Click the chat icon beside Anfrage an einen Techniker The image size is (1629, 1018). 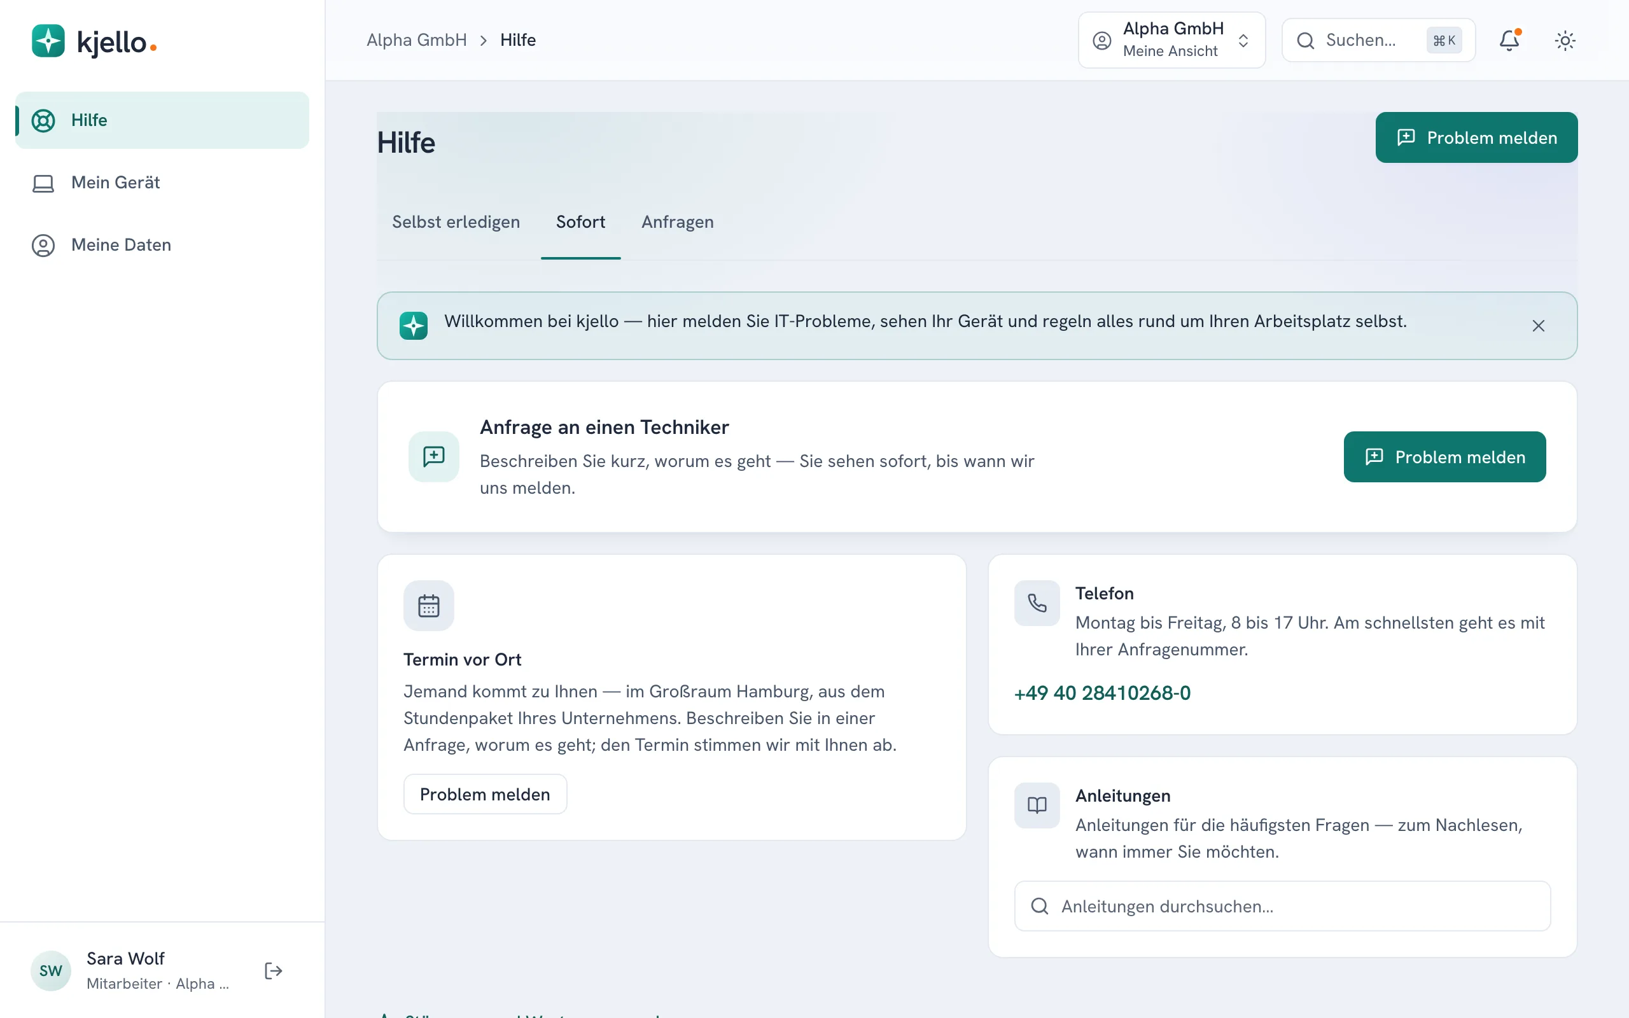pos(433,456)
